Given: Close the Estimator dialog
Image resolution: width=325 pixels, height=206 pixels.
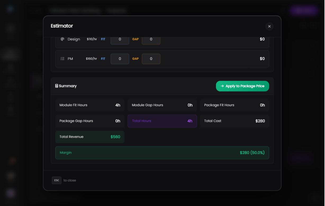Looking at the screenshot, I should (269, 26).
